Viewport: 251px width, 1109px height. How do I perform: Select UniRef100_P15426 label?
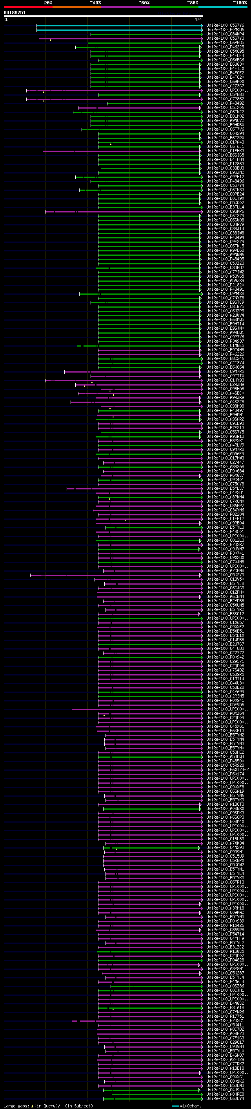click(225, 926)
